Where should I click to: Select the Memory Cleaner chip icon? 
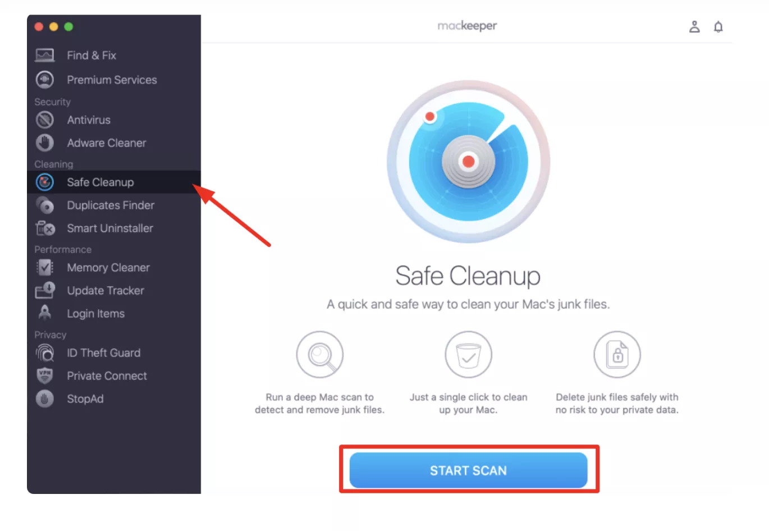coord(45,267)
